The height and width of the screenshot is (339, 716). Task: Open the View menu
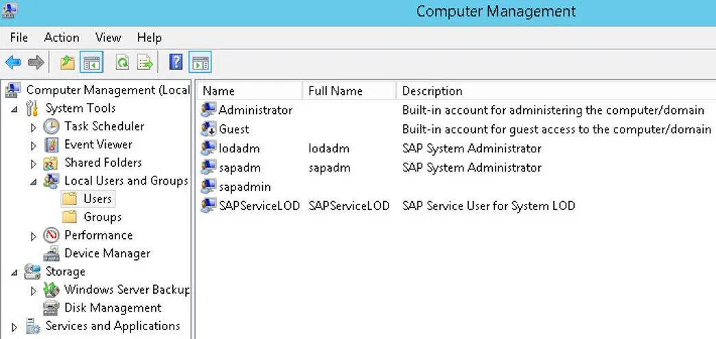[108, 38]
